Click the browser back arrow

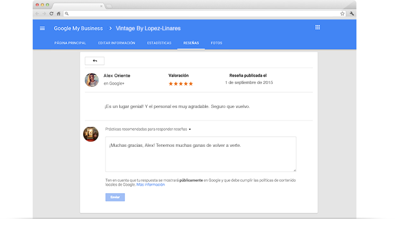coord(37,14)
